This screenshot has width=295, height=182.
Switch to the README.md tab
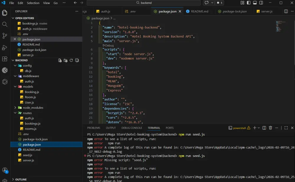[199, 11]
